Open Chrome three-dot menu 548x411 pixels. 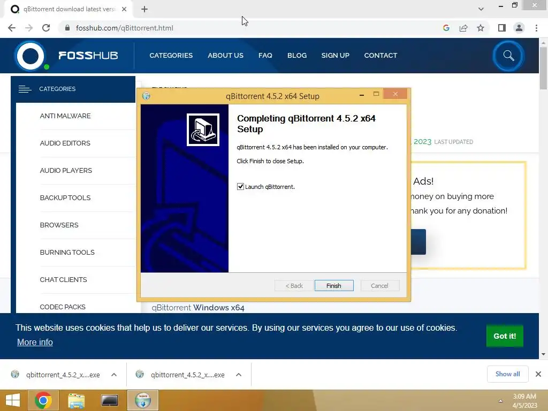[x=536, y=28]
